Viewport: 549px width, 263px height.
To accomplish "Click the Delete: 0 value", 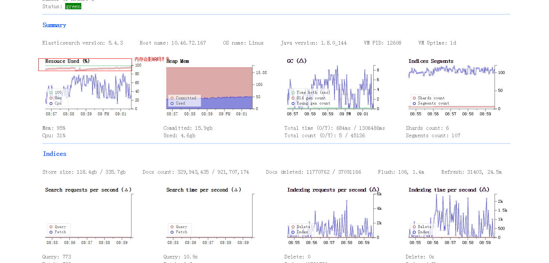I will click(x=297, y=257).
